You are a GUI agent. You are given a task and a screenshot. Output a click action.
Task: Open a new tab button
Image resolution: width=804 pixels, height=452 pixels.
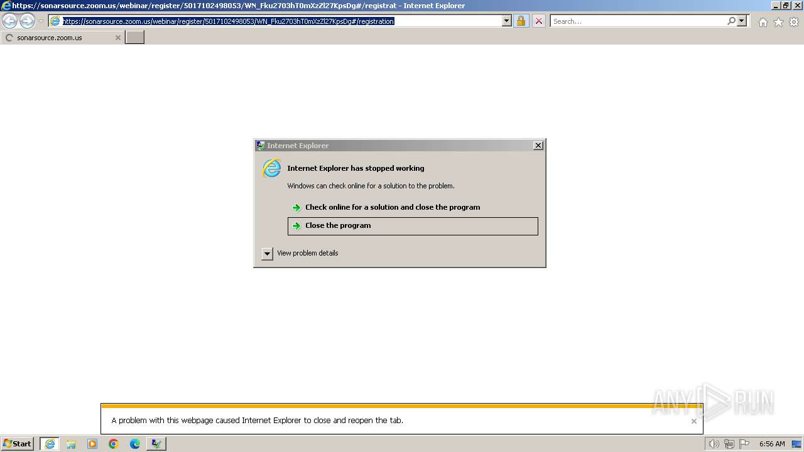[134, 38]
